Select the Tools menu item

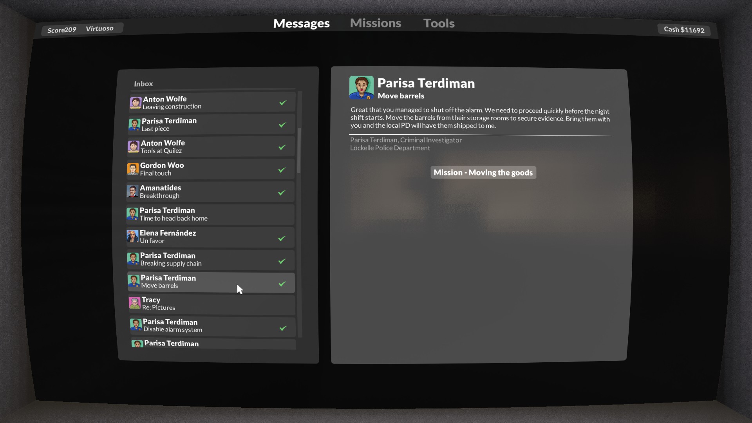439,23
